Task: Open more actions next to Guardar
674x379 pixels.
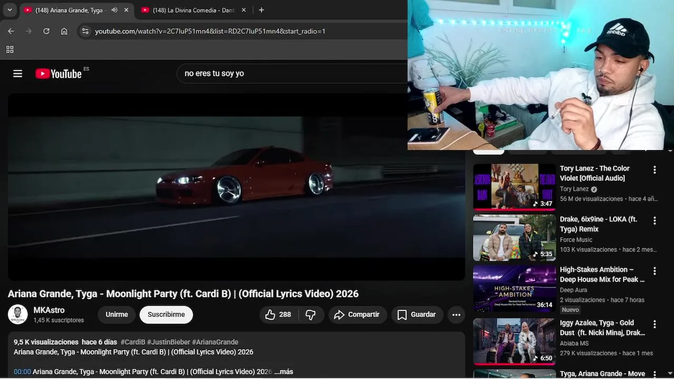Action: [x=457, y=315]
